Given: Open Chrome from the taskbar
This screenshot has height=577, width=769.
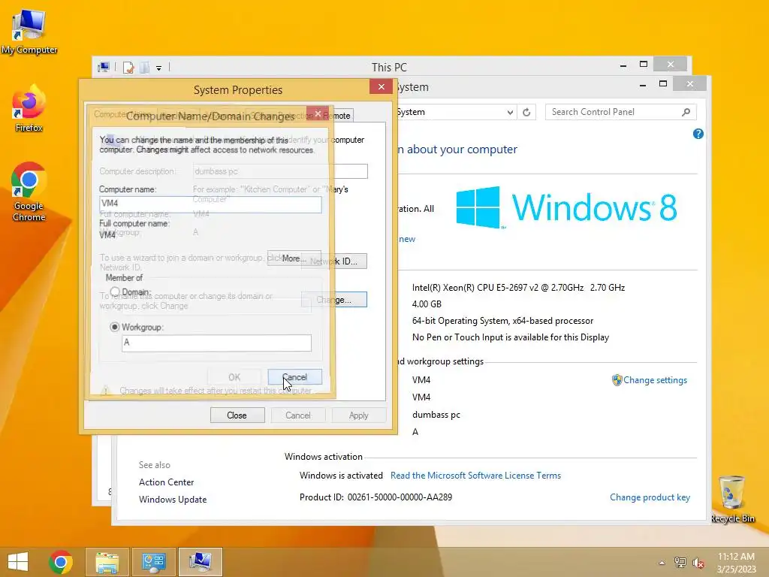Looking at the screenshot, I should [x=61, y=562].
